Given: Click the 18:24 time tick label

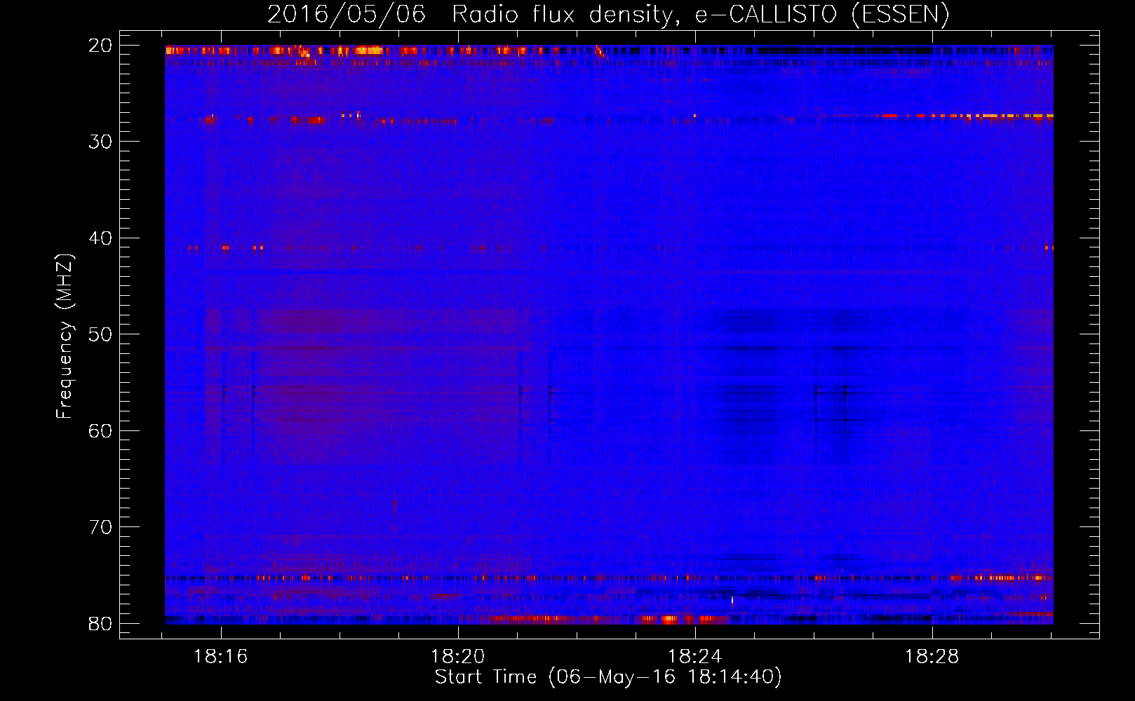Looking at the screenshot, I should pos(695,656).
